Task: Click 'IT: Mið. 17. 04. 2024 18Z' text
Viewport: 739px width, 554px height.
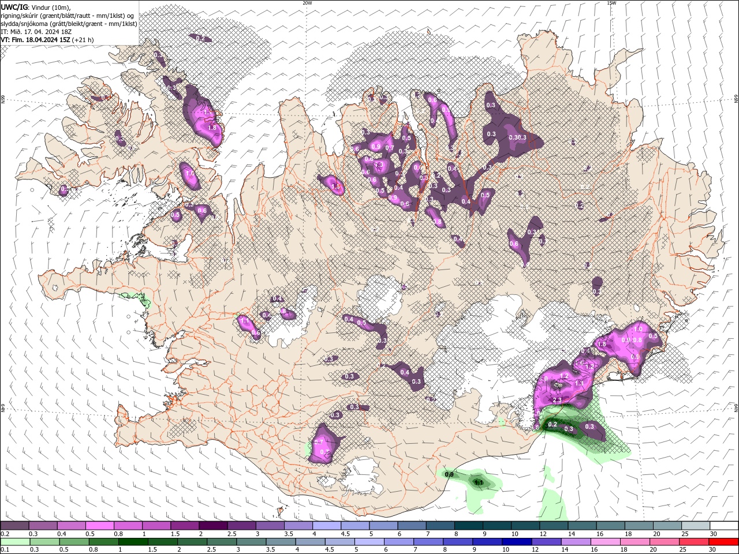Action: [x=35, y=32]
